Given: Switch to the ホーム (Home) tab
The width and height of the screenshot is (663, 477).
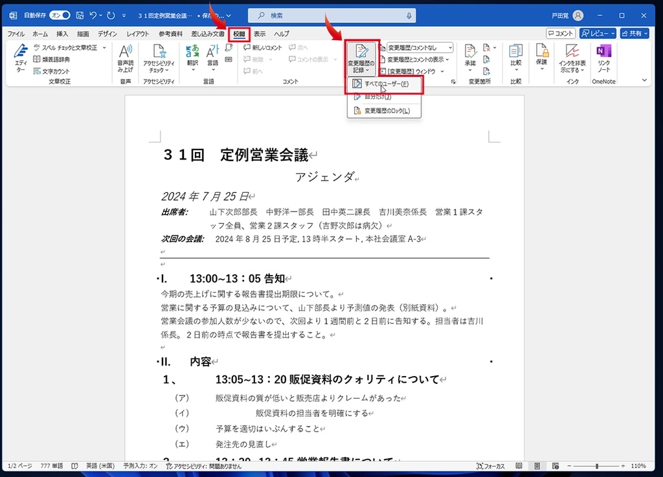Looking at the screenshot, I should [x=40, y=34].
